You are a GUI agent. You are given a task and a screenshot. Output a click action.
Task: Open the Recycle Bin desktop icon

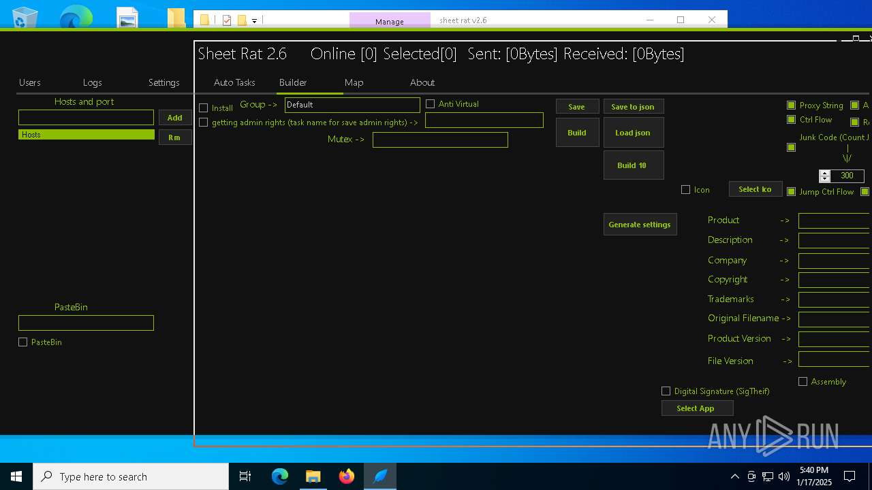tap(25, 18)
